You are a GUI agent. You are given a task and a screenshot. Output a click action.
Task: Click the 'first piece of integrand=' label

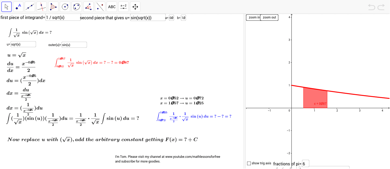pyautogui.click(x=23, y=18)
